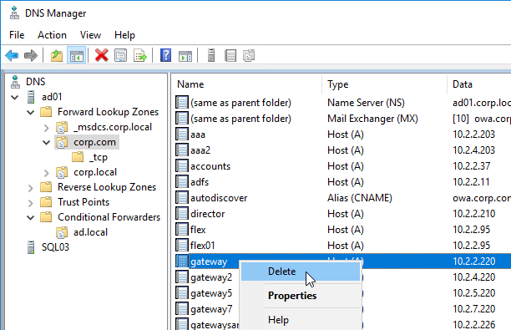Expand the _msdcs.corp.local zone
This screenshot has width=511, height=330.
click(x=46, y=128)
